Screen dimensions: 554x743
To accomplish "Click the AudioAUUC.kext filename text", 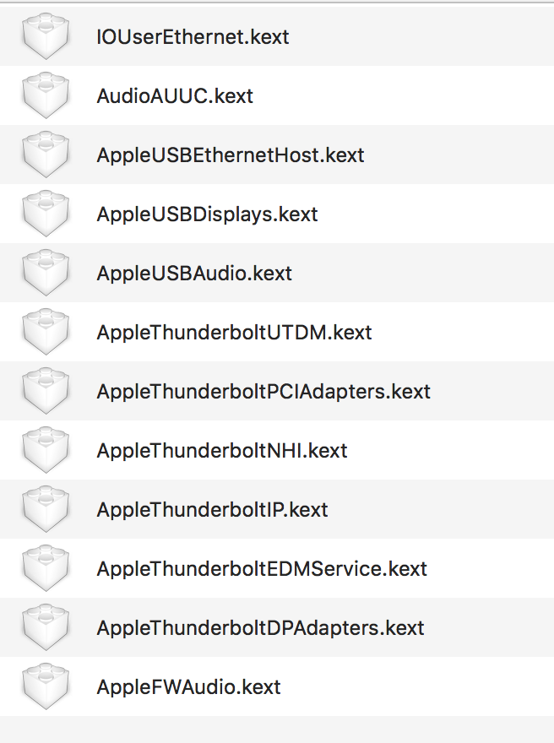I will coord(175,96).
